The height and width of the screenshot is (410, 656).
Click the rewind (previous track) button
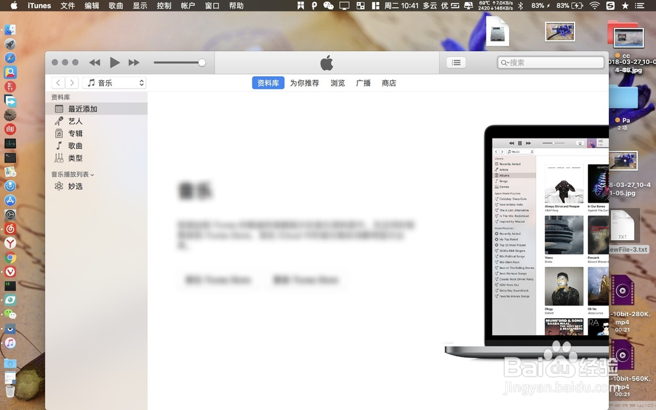94,62
